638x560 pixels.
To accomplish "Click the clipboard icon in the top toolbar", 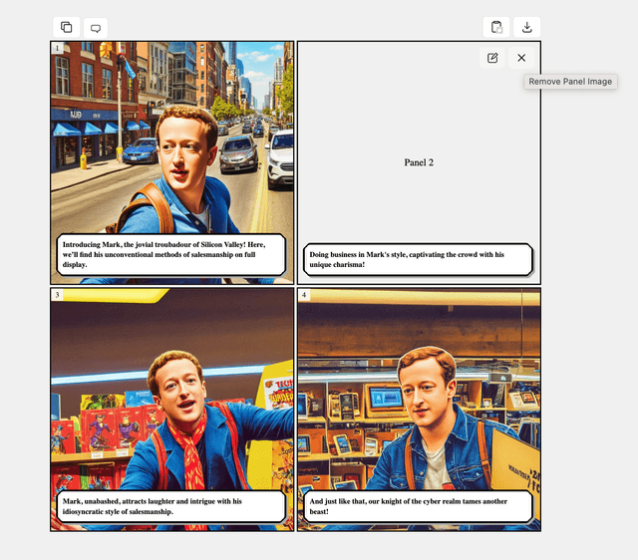I will coord(496,28).
